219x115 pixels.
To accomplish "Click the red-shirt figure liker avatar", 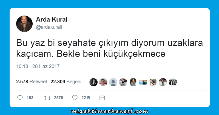I will tap(163, 82).
